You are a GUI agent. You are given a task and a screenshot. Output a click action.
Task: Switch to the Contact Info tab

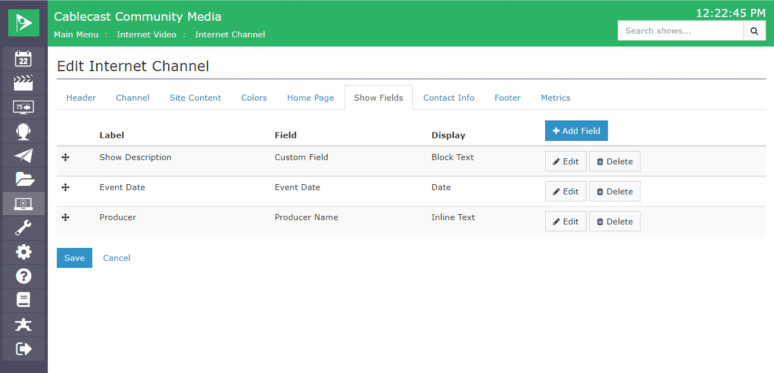click(449, 98)
